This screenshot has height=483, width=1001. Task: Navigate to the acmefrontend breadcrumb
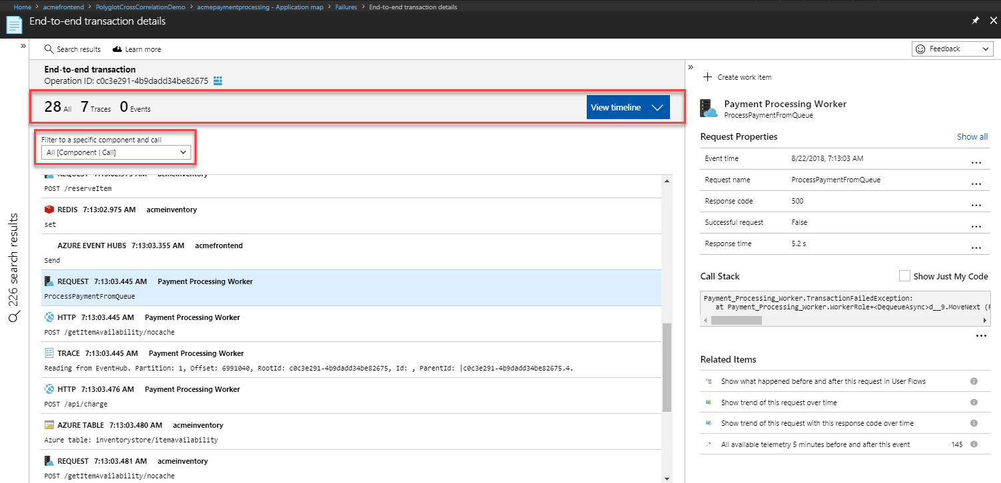click(62, 7)
